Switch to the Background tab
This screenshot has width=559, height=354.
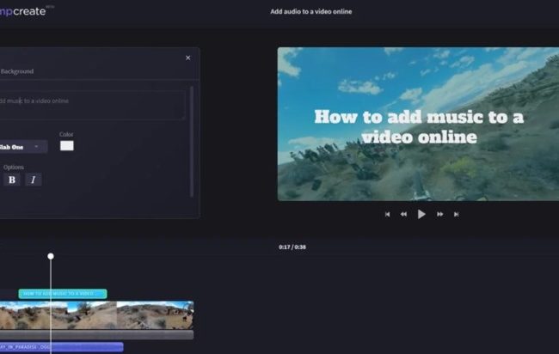tap(16, 71)
